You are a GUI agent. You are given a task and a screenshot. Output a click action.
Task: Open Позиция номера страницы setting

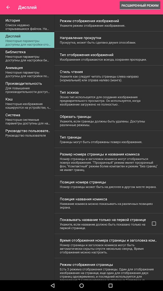tap(109, 184)
